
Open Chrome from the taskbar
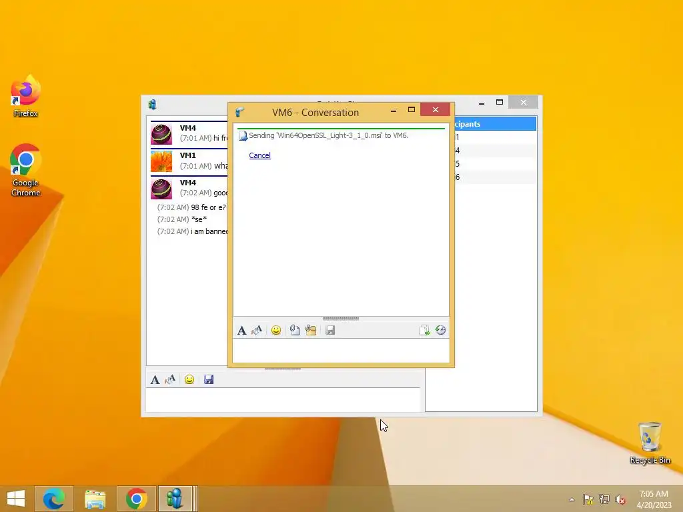pyautogui.click(x=136, y=499)
